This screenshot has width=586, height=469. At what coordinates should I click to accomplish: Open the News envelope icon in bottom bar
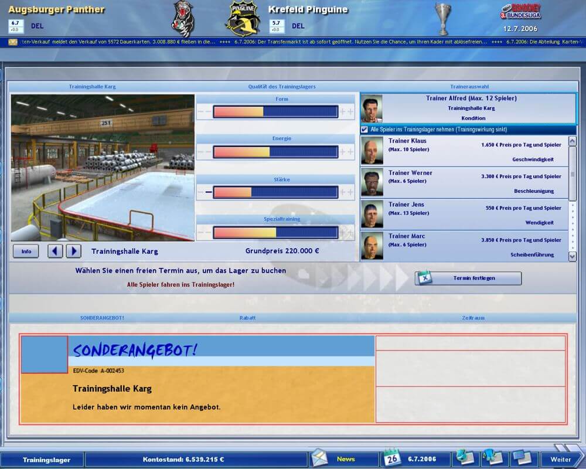[x=319, y=457]
